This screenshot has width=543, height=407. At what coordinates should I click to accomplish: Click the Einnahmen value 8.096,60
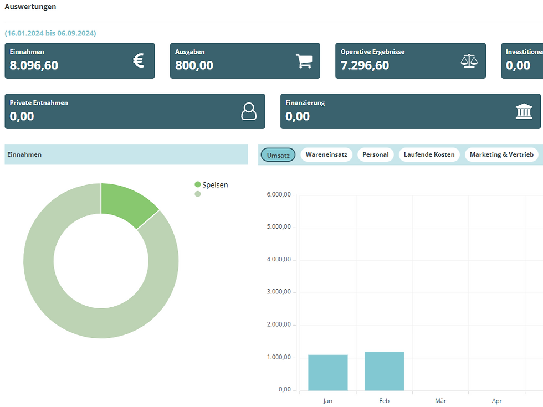pyautogui.click(x=34, y=65)
